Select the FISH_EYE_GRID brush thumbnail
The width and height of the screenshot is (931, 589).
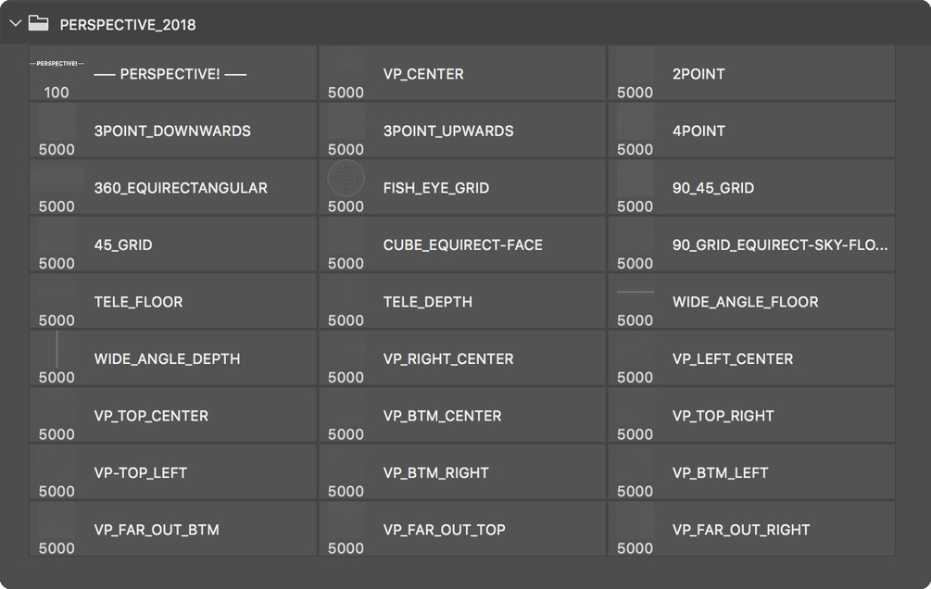point(346,178)
